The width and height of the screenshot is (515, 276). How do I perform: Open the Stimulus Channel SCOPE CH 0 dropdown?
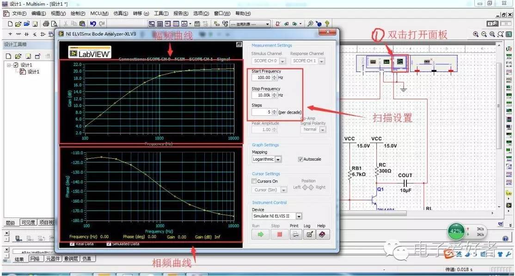pos(282,61)
